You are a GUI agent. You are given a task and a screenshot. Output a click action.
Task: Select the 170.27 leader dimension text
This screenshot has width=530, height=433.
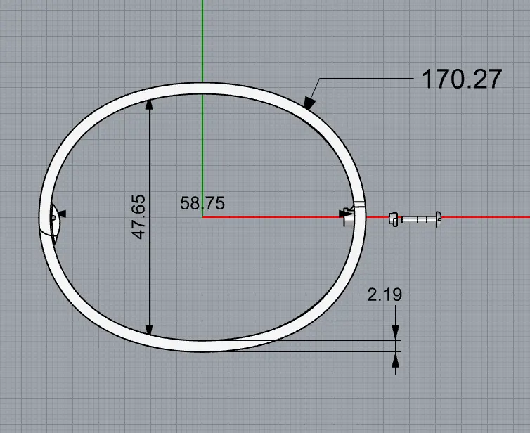click(x=461, y=79)
